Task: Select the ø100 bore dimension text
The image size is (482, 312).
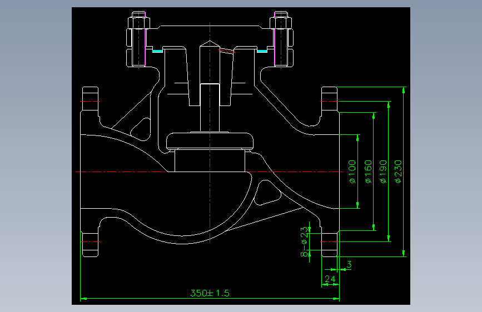Action: pos(352,172)
